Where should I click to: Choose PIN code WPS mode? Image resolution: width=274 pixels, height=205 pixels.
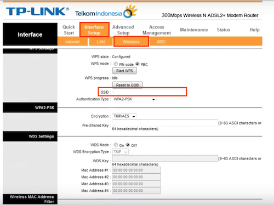point(116,64)
